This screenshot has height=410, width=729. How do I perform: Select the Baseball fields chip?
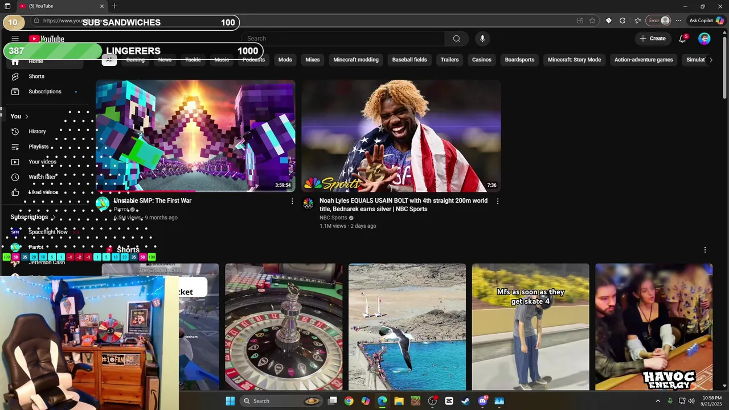(x=409, y=60)
